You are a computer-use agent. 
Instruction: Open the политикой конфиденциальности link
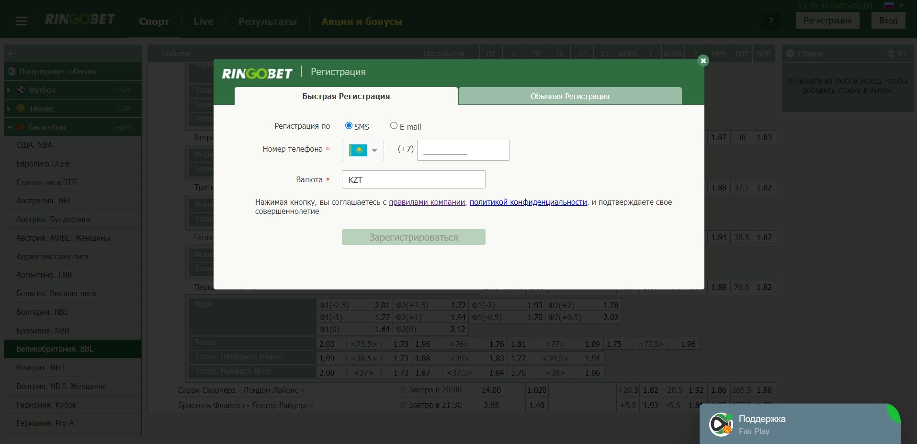[528, 202]
